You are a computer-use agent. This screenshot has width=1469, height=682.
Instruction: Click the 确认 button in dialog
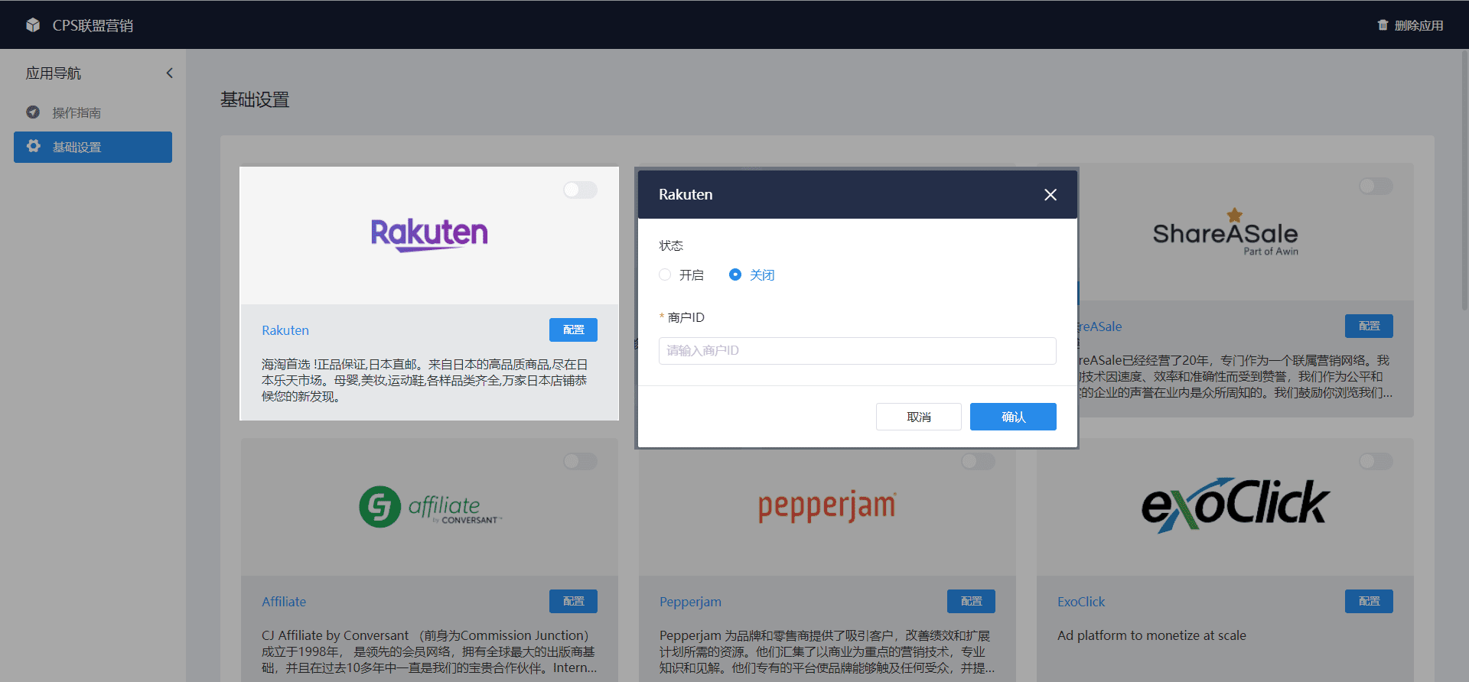(x=1013, y=417)
